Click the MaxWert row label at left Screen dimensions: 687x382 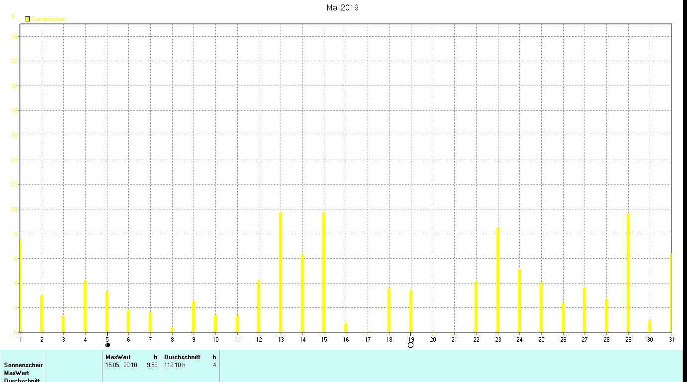(16, 373)
